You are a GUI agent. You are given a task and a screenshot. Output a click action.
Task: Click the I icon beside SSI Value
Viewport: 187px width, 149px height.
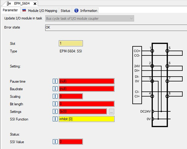coord(55,142)
